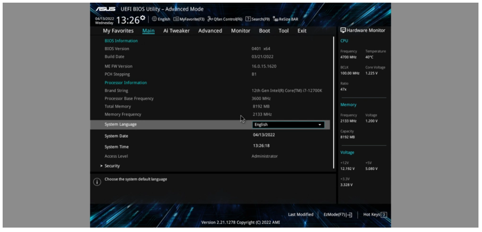Viewport: 482px width, 232px height.
Task: Click Last Modified button
Action: pyautogui.click(x=300, y=214)
